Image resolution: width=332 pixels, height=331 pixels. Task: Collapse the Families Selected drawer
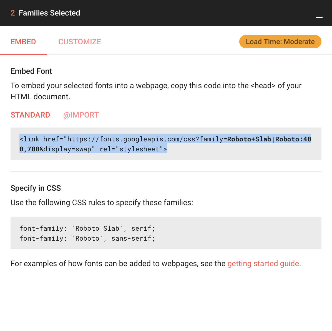319,18
